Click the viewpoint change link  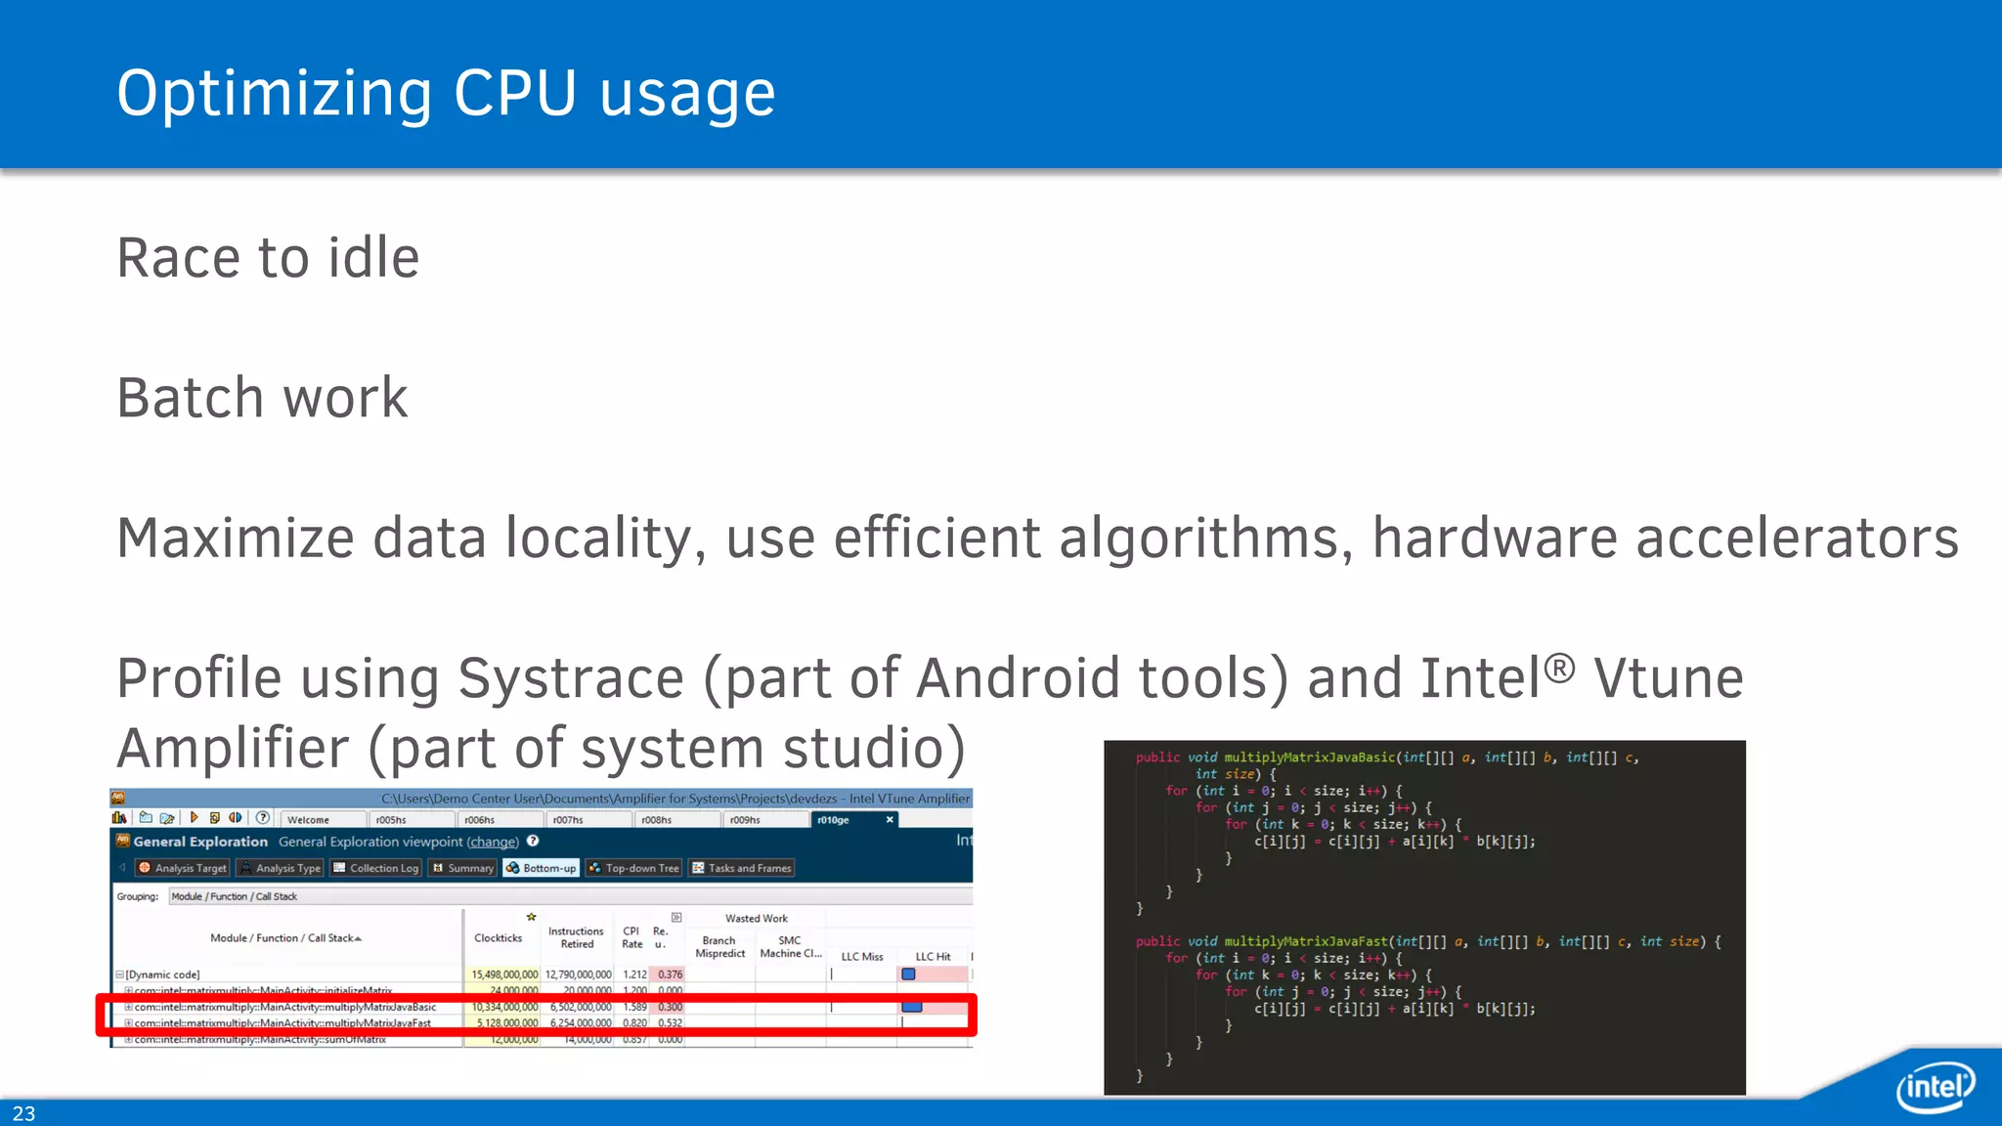(493, 842)
